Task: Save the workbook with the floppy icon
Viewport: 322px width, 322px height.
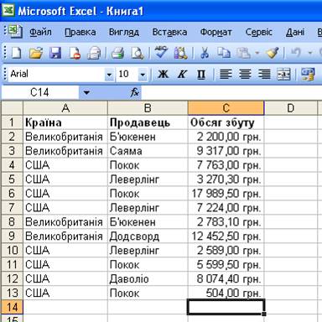Action: 55,53
